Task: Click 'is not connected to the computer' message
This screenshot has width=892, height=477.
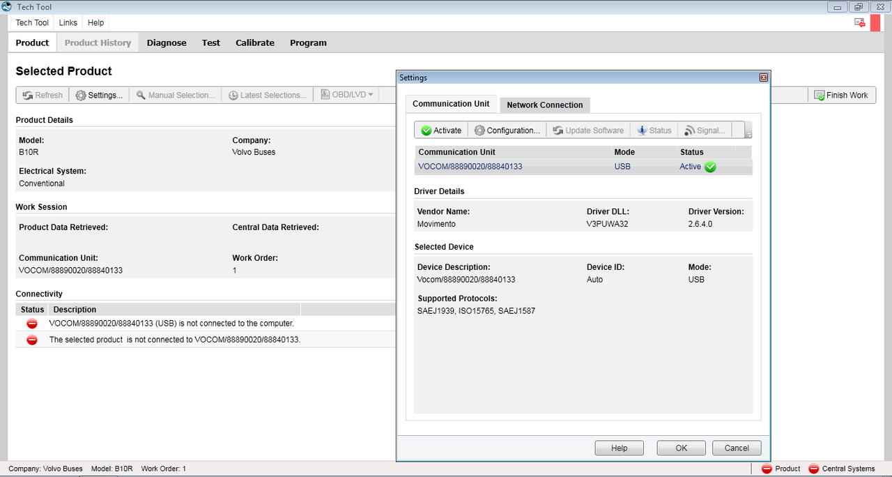Action: pyautogui.click(x=171, y=324)
